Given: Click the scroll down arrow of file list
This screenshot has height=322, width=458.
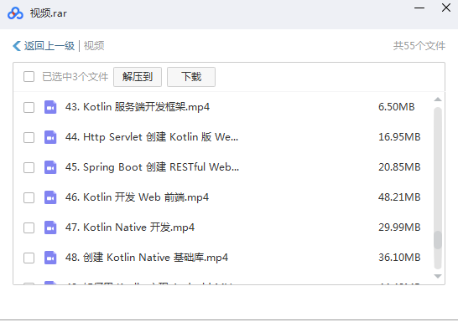Looking at the screenshot, I should [x=438, y=276].
